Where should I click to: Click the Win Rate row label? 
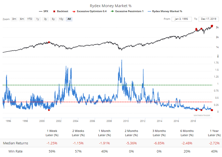tap(15, 151)
